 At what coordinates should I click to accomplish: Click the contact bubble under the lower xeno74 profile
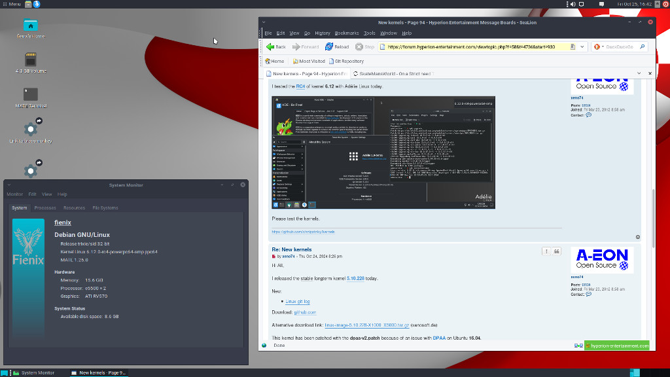pos(588,294)
